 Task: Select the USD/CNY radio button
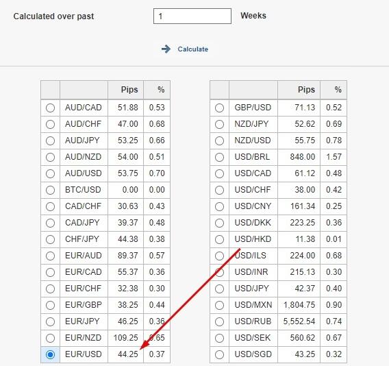pos(219,206)
